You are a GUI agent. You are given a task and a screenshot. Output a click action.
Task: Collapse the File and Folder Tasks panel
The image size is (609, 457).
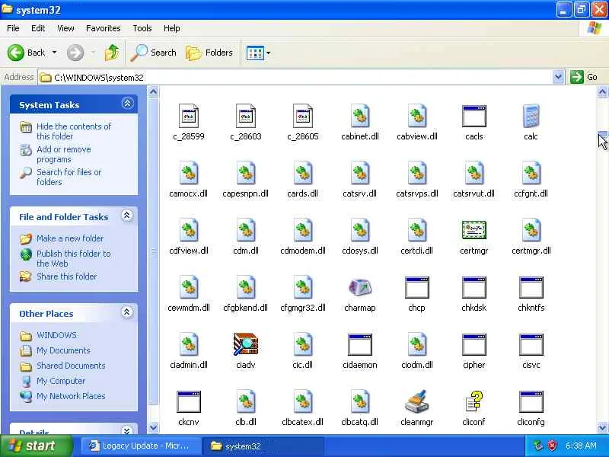click(127, 216)
